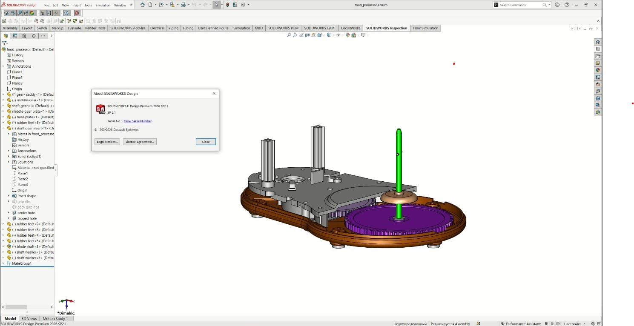Open the File Explorer folder icon in task pane
The width and height of the screenshot is (634, 326).
click(x=598, y=56)
